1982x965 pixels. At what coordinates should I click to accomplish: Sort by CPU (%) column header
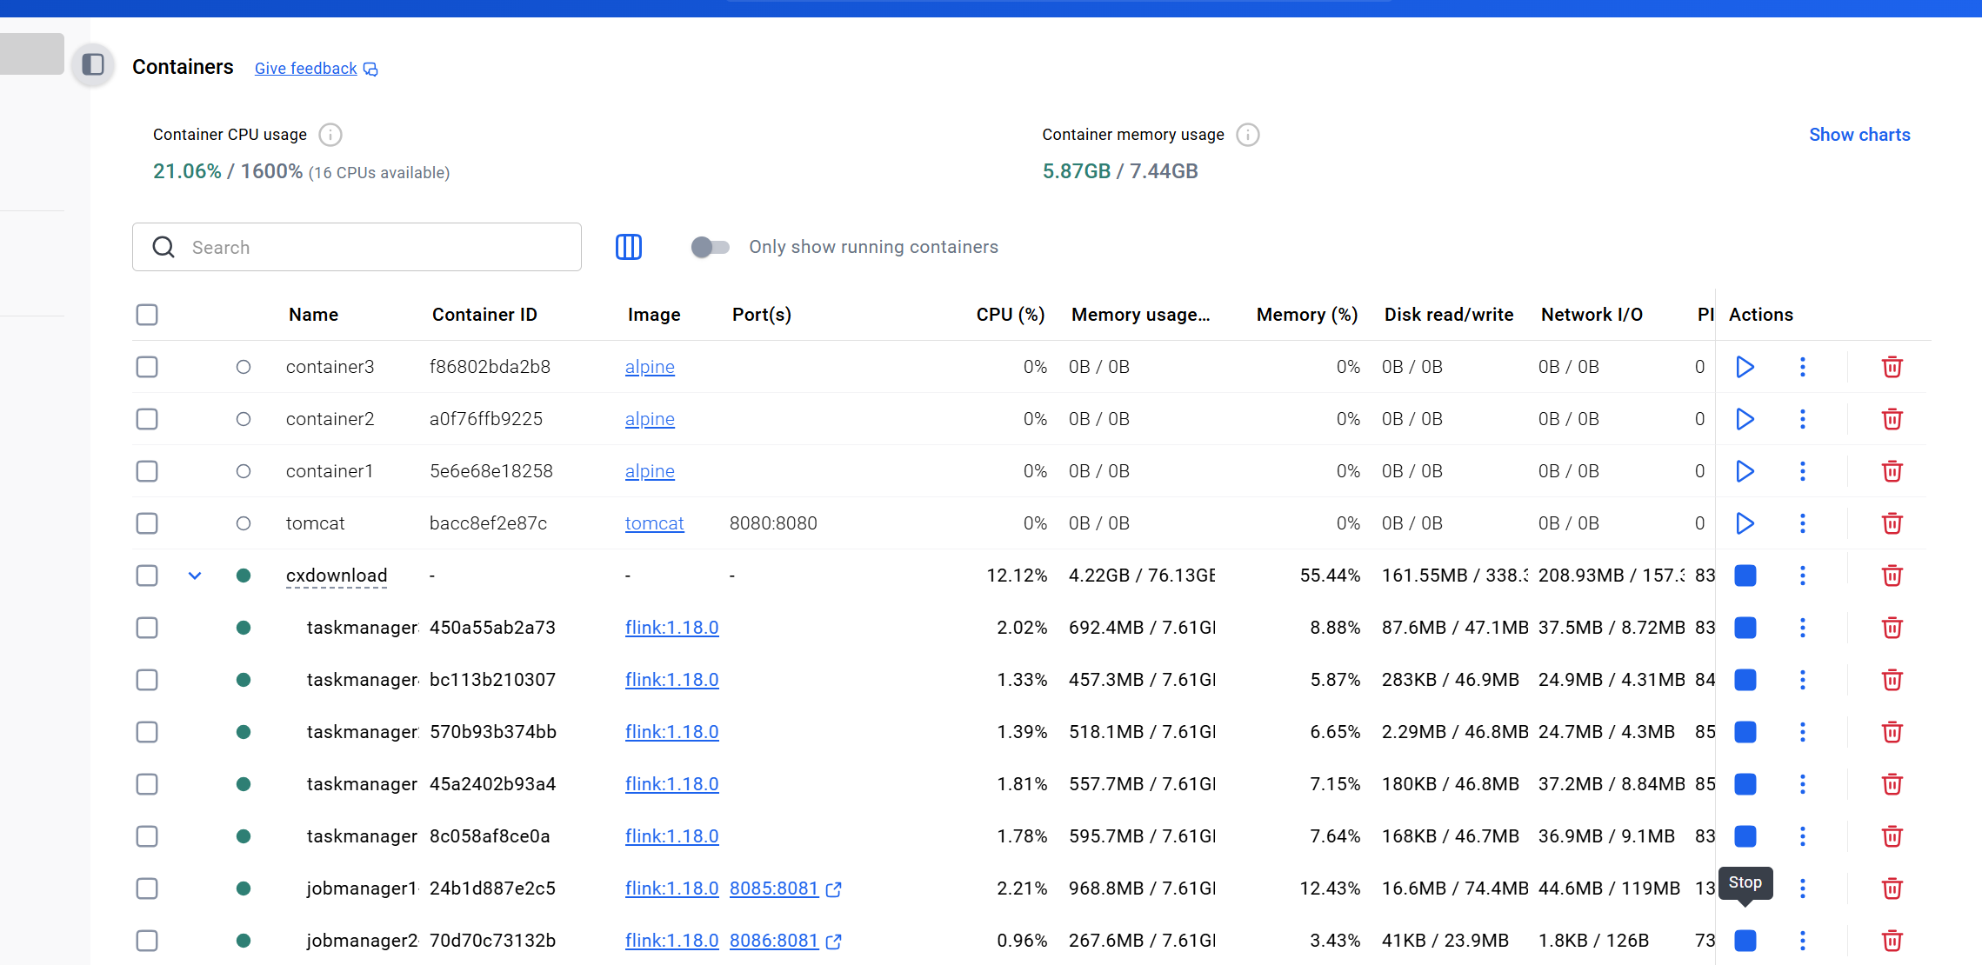click(x=1010, y=315)
